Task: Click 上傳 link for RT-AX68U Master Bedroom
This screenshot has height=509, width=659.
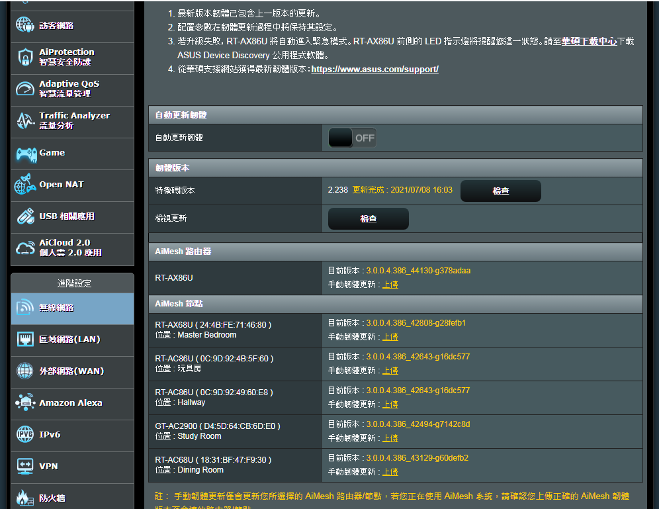Action: pos(390,337)
